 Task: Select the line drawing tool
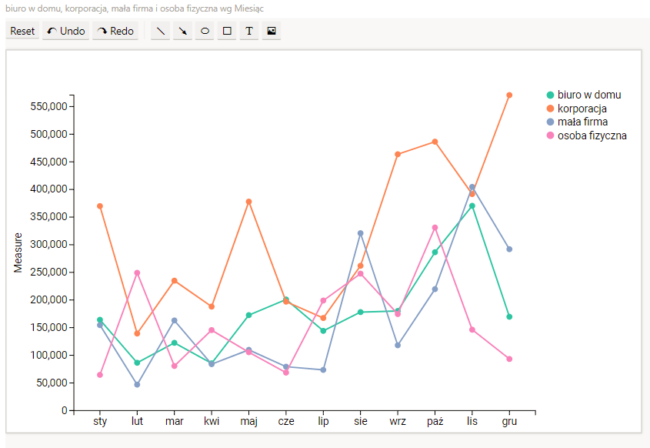[161, 32]
